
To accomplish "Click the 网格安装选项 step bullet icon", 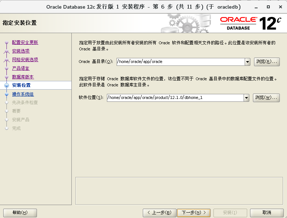I will coord(6,60).
